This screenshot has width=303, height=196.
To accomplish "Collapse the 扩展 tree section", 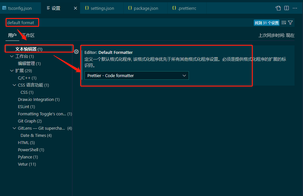I will coord(11,70).
